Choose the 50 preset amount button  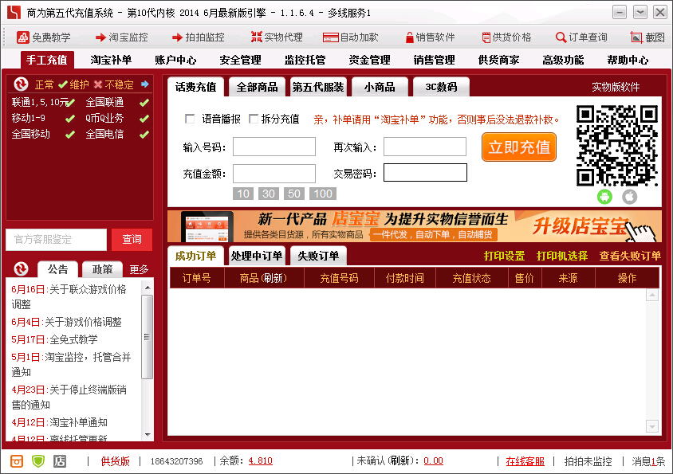[x=294, y=194]
